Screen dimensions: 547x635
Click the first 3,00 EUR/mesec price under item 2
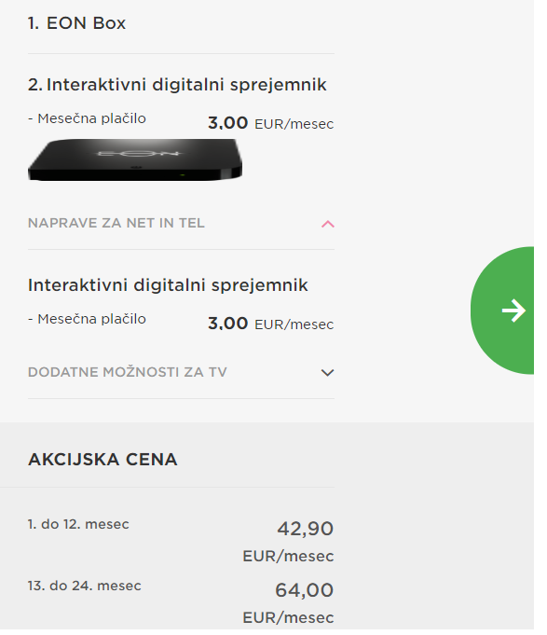270,123
